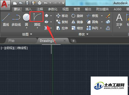Switch to the 参数化 ribbon tab

tap(53, 9)
